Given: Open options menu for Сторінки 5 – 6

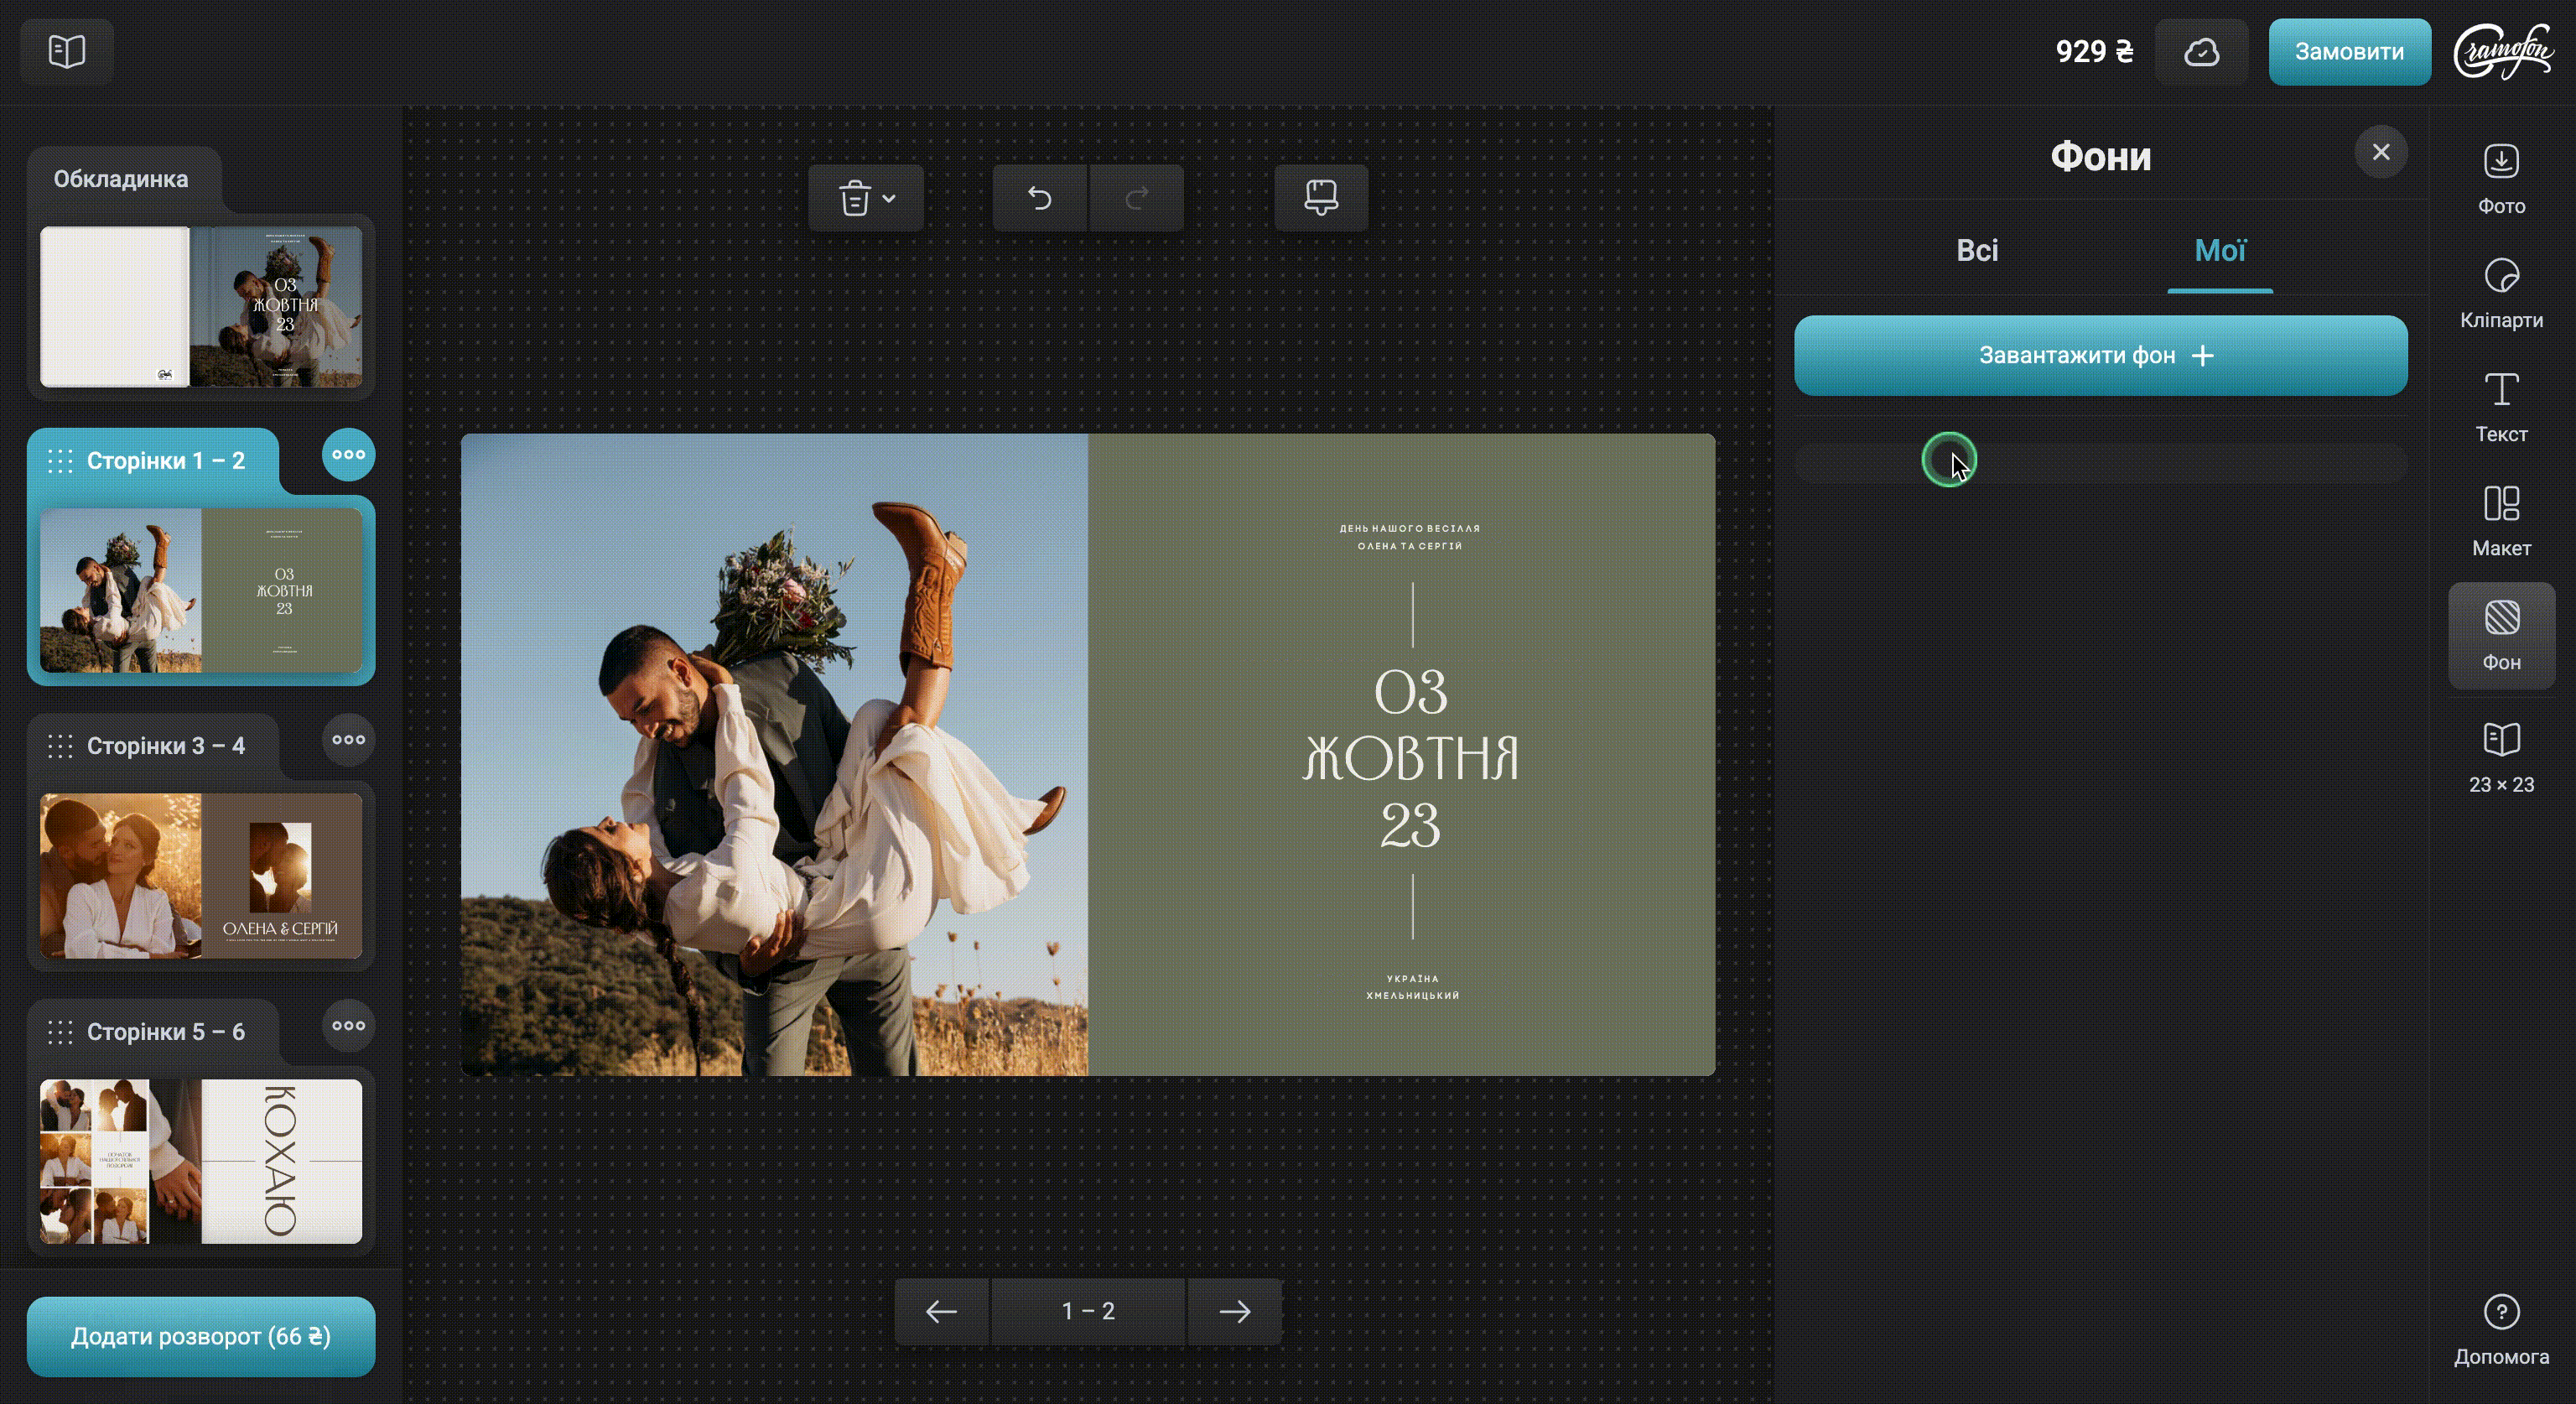Looking at the screenshot, I should (x=348, y=1026).
